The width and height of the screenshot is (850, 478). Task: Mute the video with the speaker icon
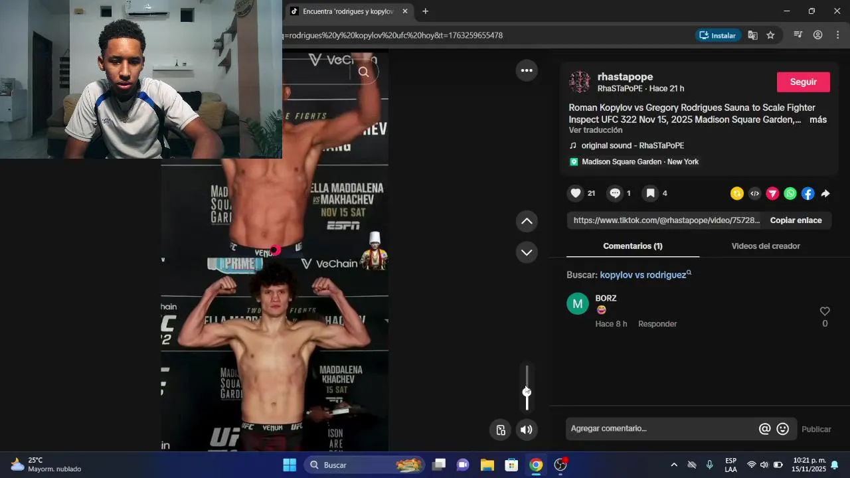pos(527,430)
